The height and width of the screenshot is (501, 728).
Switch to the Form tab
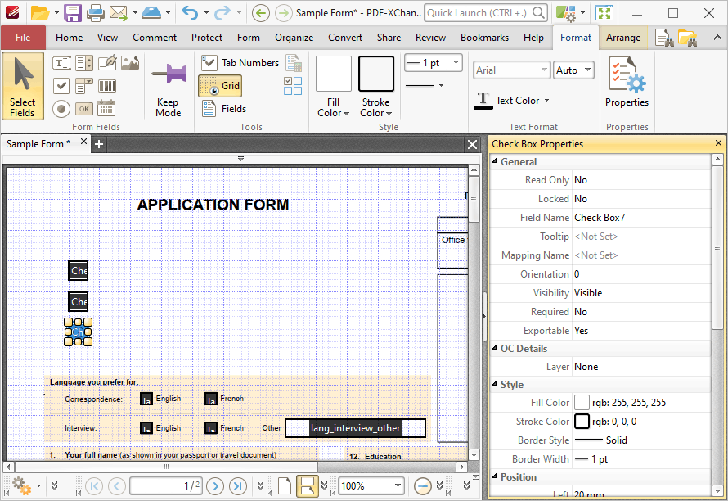(x=249, y=38)
